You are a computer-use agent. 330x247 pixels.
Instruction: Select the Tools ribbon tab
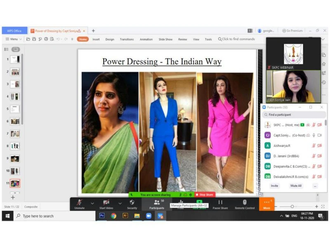click(x=208, y=39)
